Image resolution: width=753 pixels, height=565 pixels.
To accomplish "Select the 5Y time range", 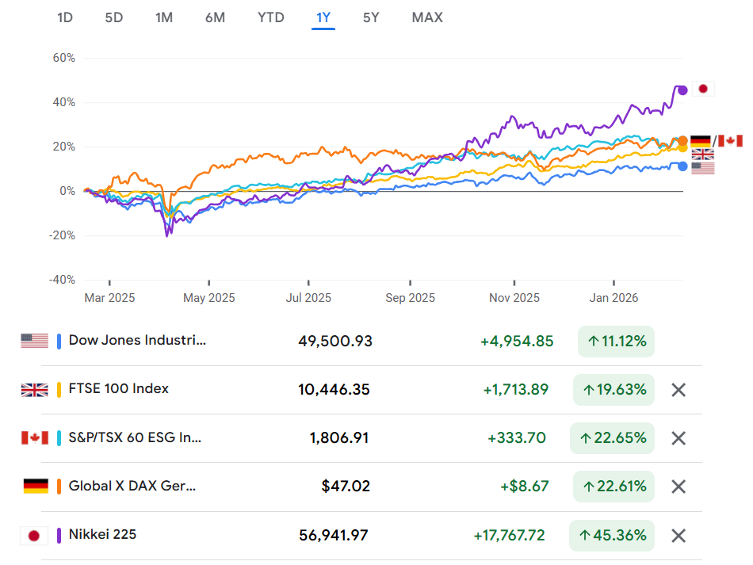I will pos(371,17).
